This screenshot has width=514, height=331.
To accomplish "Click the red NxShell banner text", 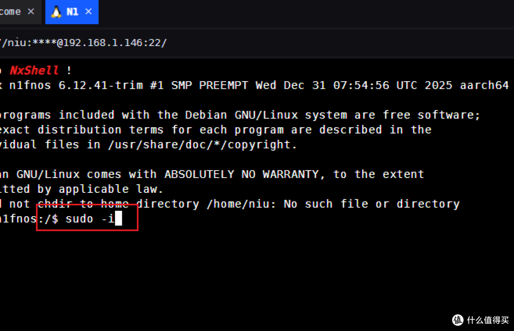I will coord(34,70).
